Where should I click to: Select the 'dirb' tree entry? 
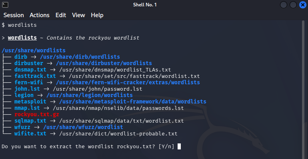tap(21, 57)
